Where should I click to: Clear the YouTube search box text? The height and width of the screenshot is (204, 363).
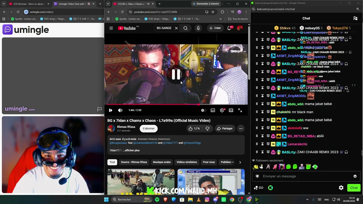tap(176, 28)
